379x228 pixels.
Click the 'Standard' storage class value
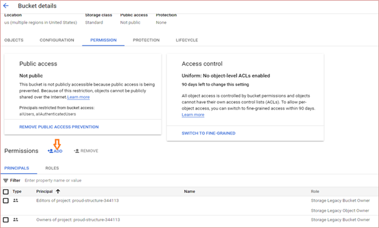94,23
